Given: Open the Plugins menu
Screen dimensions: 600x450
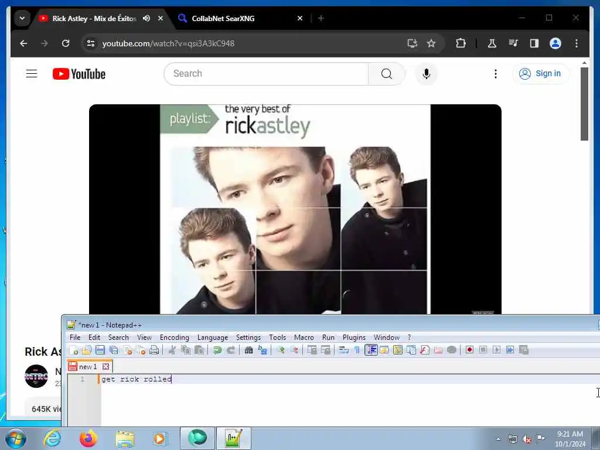Looking at the screenshot, I should coord(354,337).
